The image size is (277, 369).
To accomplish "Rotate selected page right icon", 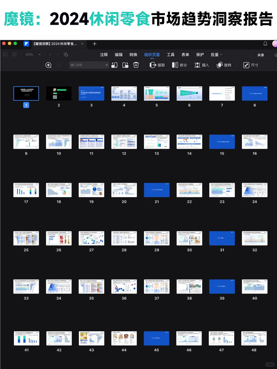I will pos(125,65).
